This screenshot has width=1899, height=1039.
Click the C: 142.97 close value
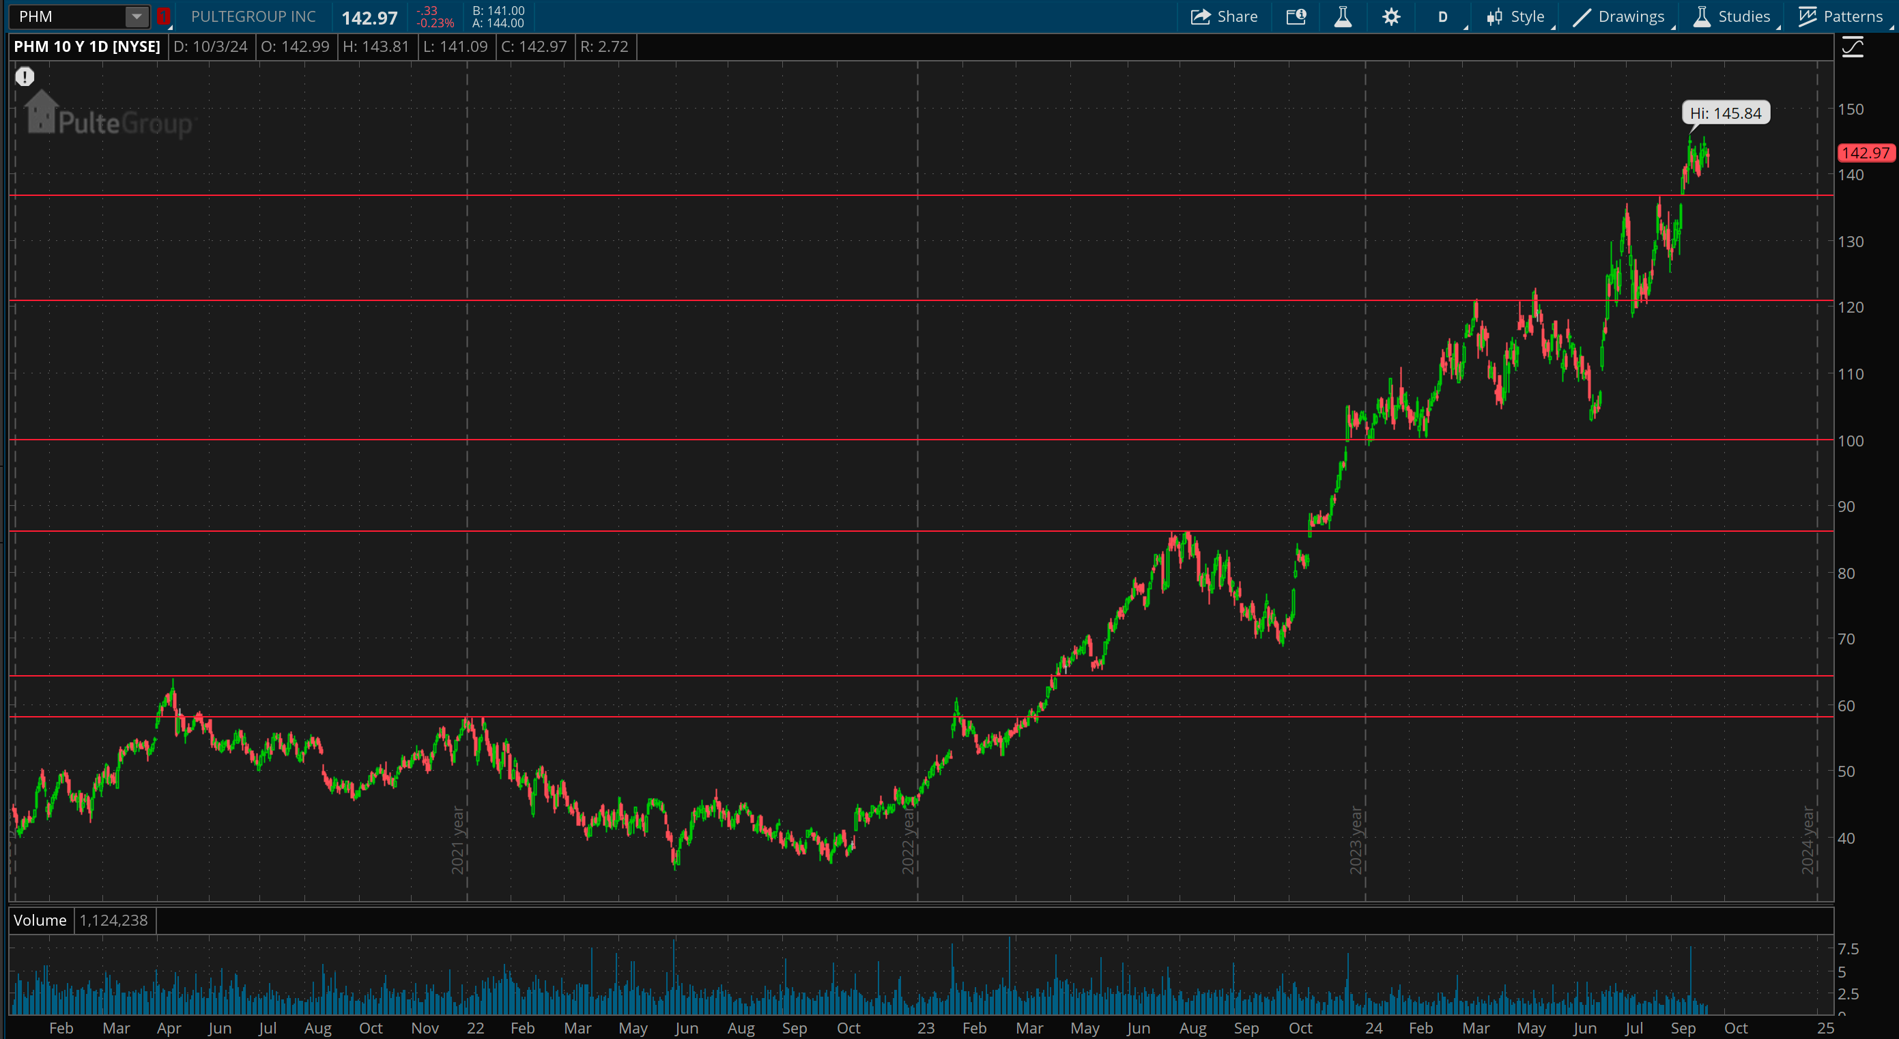click(x=534, y=46)
